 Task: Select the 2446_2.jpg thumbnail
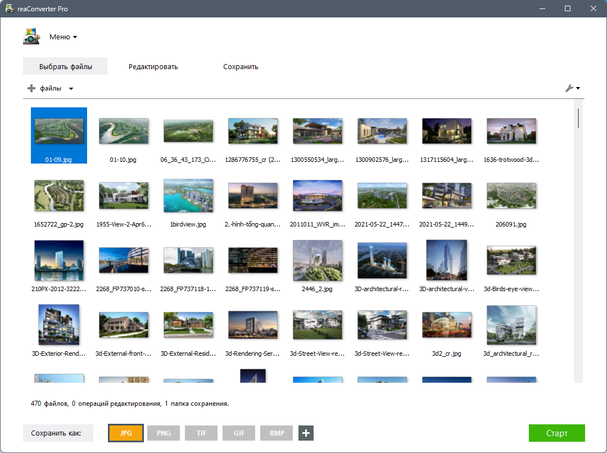tap(318, 260)
